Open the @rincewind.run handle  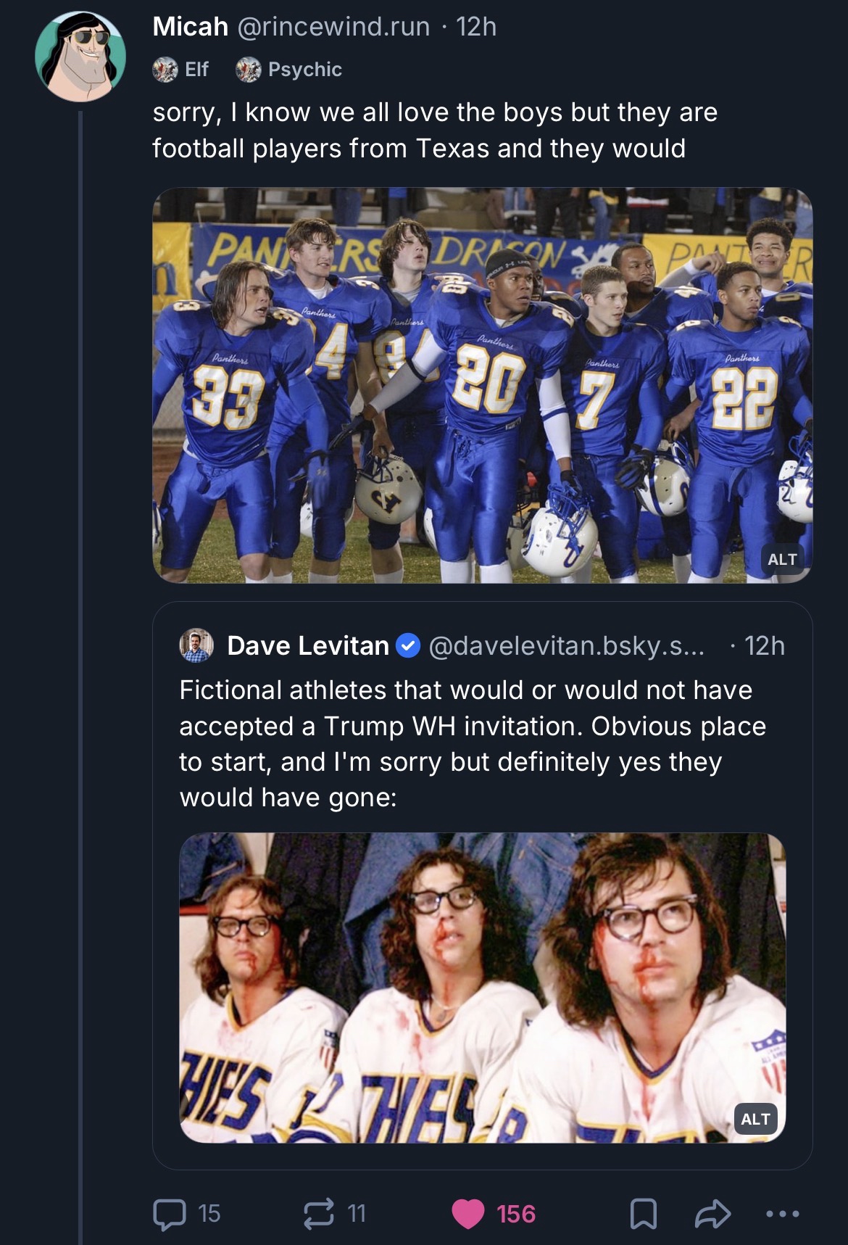tap(333, 27)
